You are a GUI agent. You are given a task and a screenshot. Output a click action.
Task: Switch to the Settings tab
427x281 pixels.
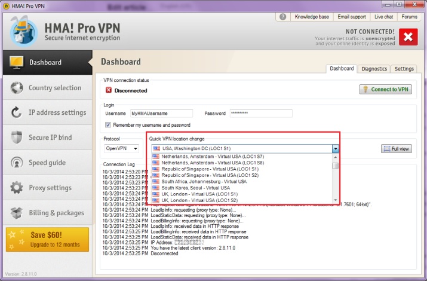[x=404, y=69]
